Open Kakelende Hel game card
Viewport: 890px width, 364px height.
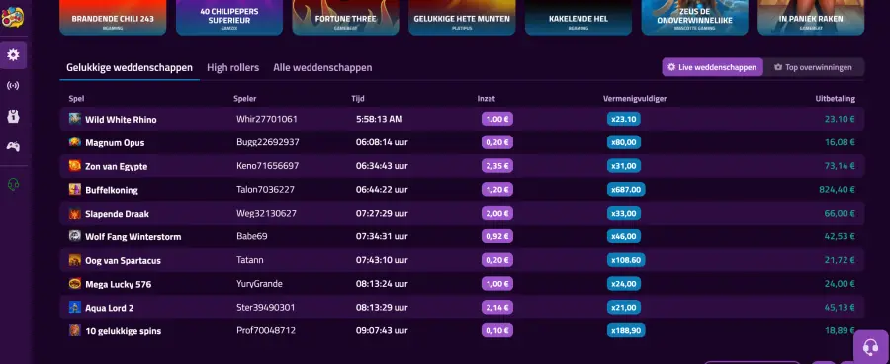tap(578, 18)
